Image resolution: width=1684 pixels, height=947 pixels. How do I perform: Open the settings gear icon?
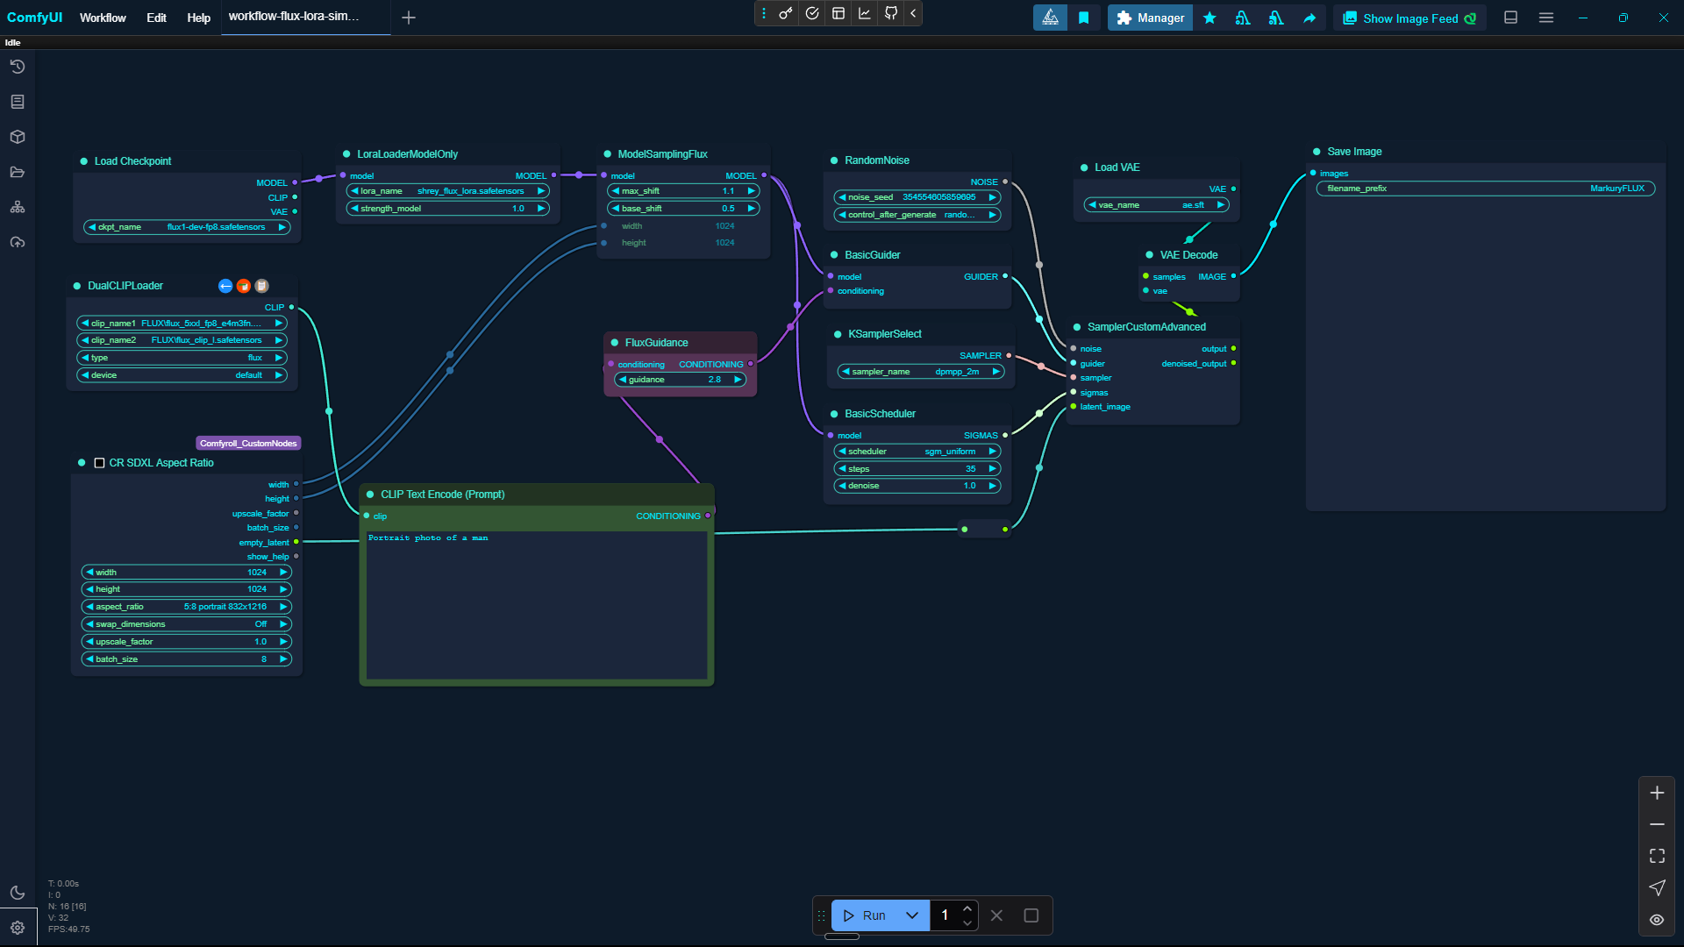point(18,928)
